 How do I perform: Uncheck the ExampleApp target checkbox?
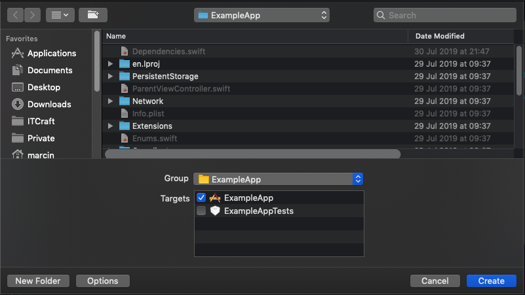pyautogui.click(x=201, y=198)
